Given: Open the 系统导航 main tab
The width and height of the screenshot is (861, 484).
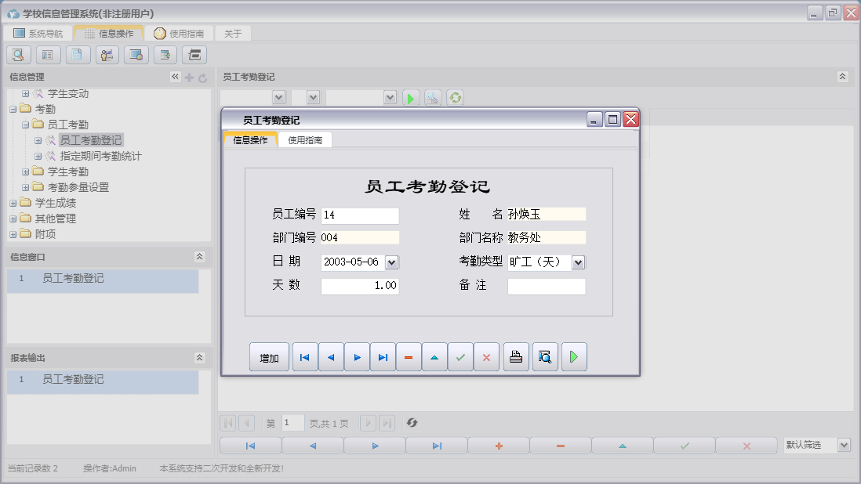Looking at the screenshot, I should click(x=38, y=34).
